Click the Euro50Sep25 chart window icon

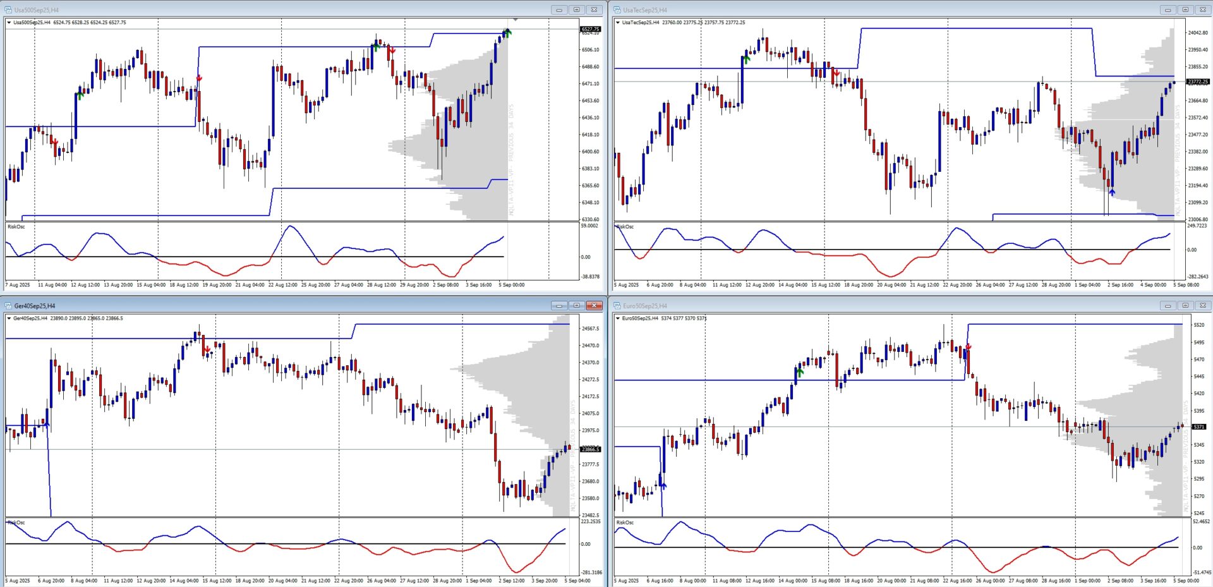(617, 306)
